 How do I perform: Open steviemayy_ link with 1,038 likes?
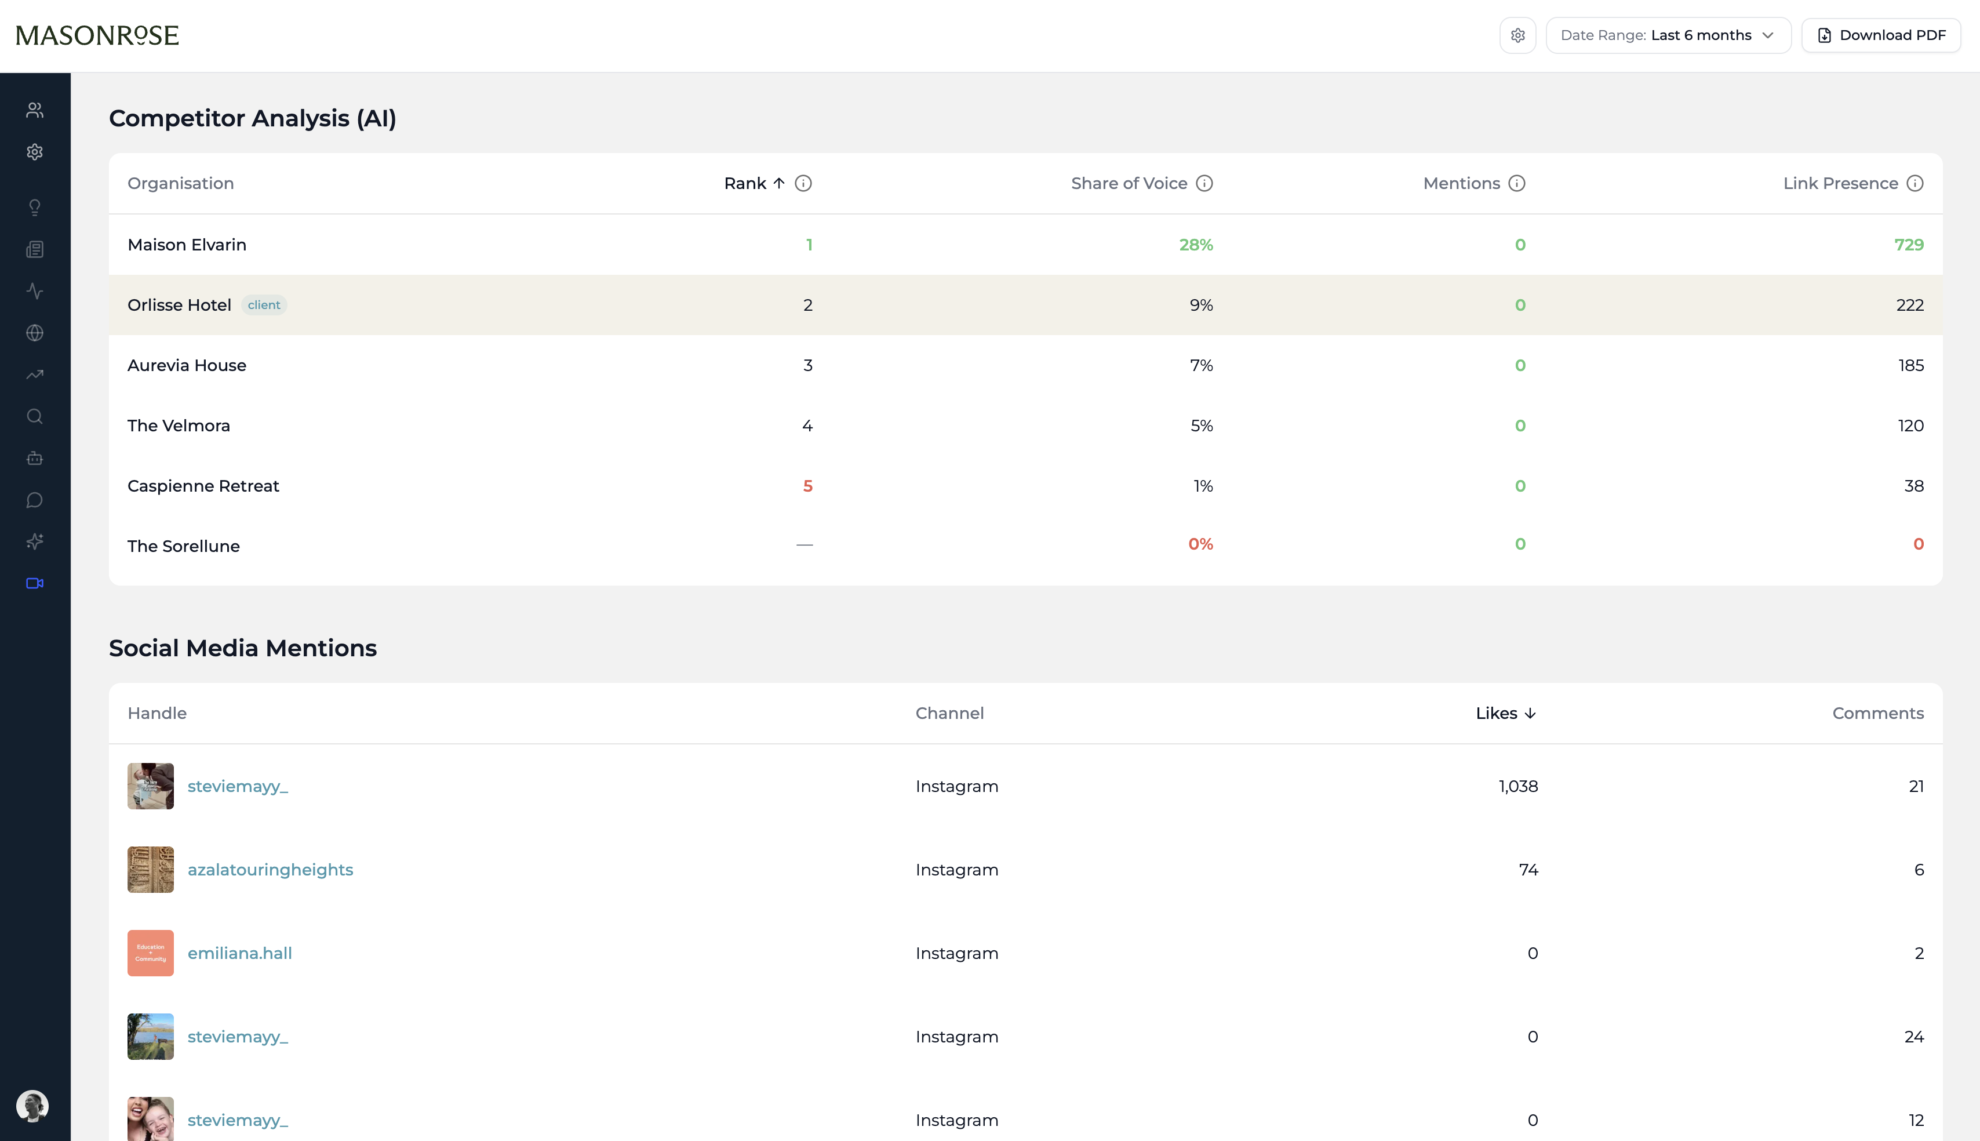pos(238,786)
